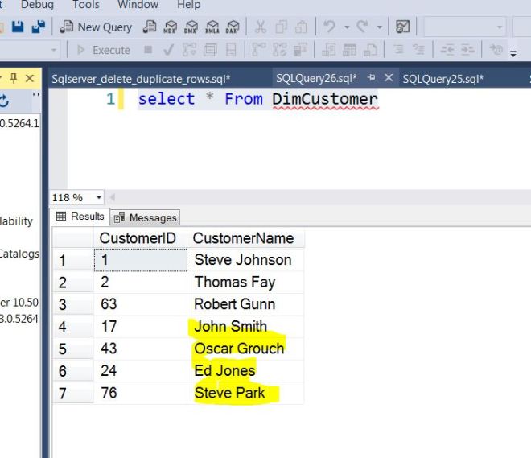The height and width of the screenshot is (458, 531).
Task: Open the Redo history dropdown arrow
Action: (x=379, y=27)
